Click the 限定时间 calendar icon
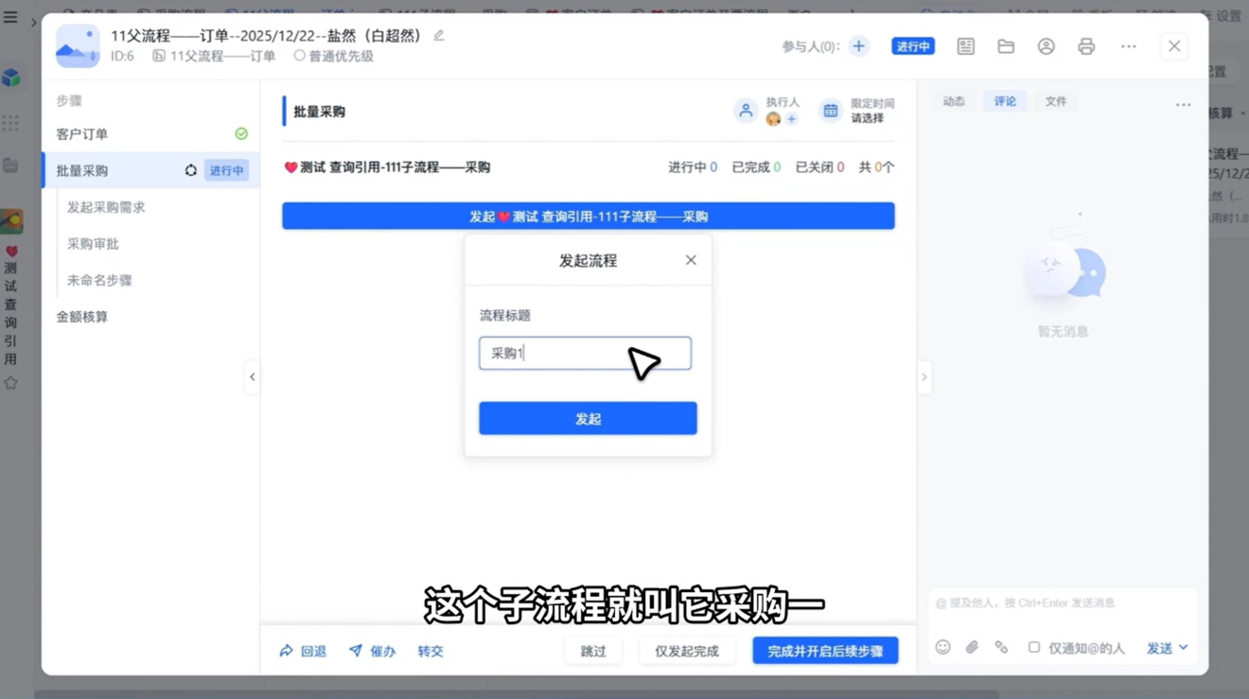This screenshot has width=1249, height=699. point(830,111)
